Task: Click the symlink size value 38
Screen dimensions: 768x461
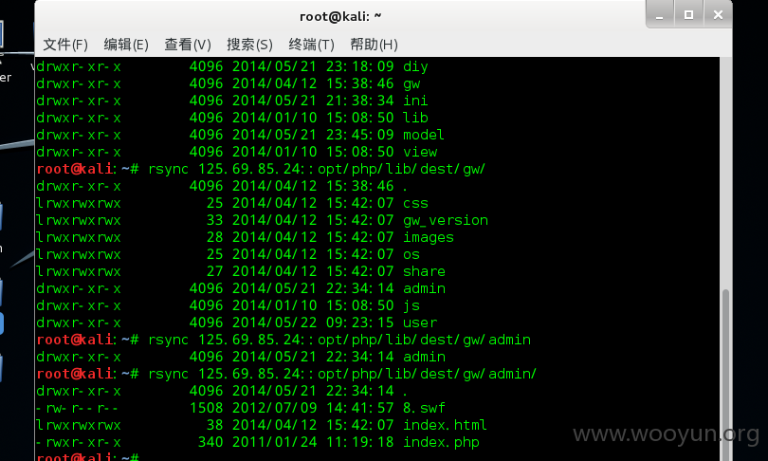Action: click(214, 425)
